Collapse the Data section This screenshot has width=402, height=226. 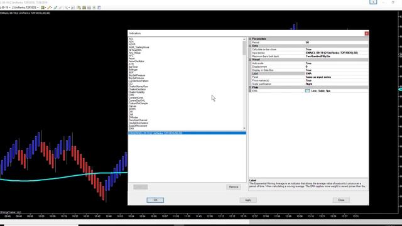click(250, 46)
